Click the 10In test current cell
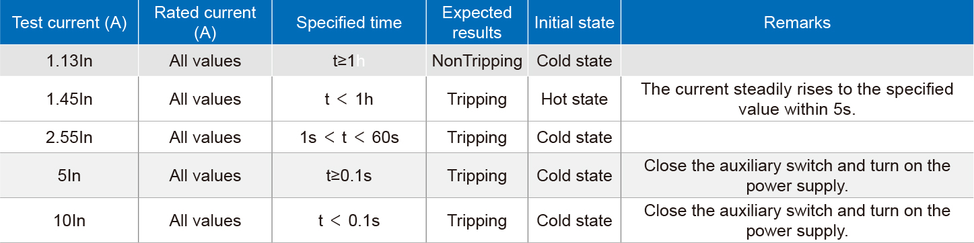The height and width of the screenshot is (243, 974). (x=70, y=220)
